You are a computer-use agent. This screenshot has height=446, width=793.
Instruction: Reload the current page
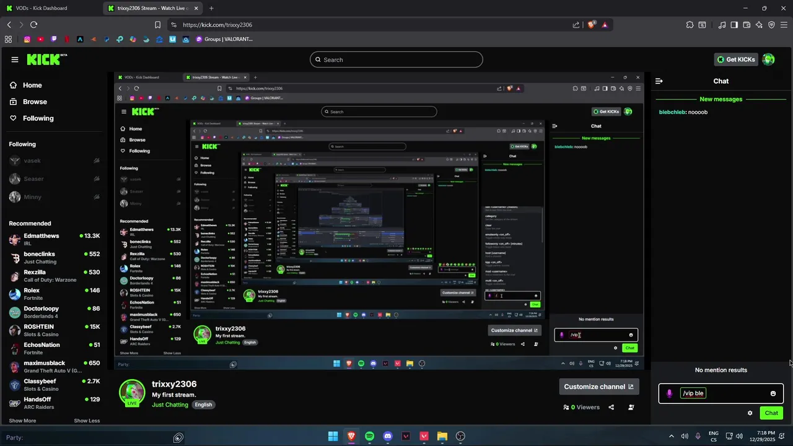33,25
